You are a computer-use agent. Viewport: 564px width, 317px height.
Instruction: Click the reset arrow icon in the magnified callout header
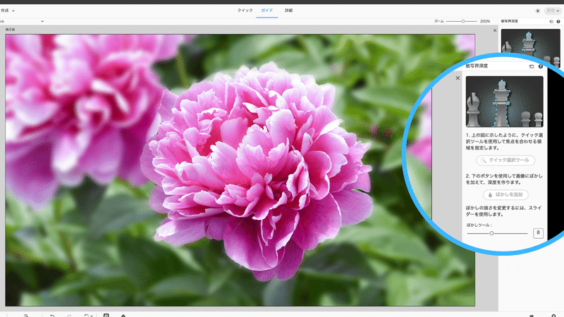[532, 66]
